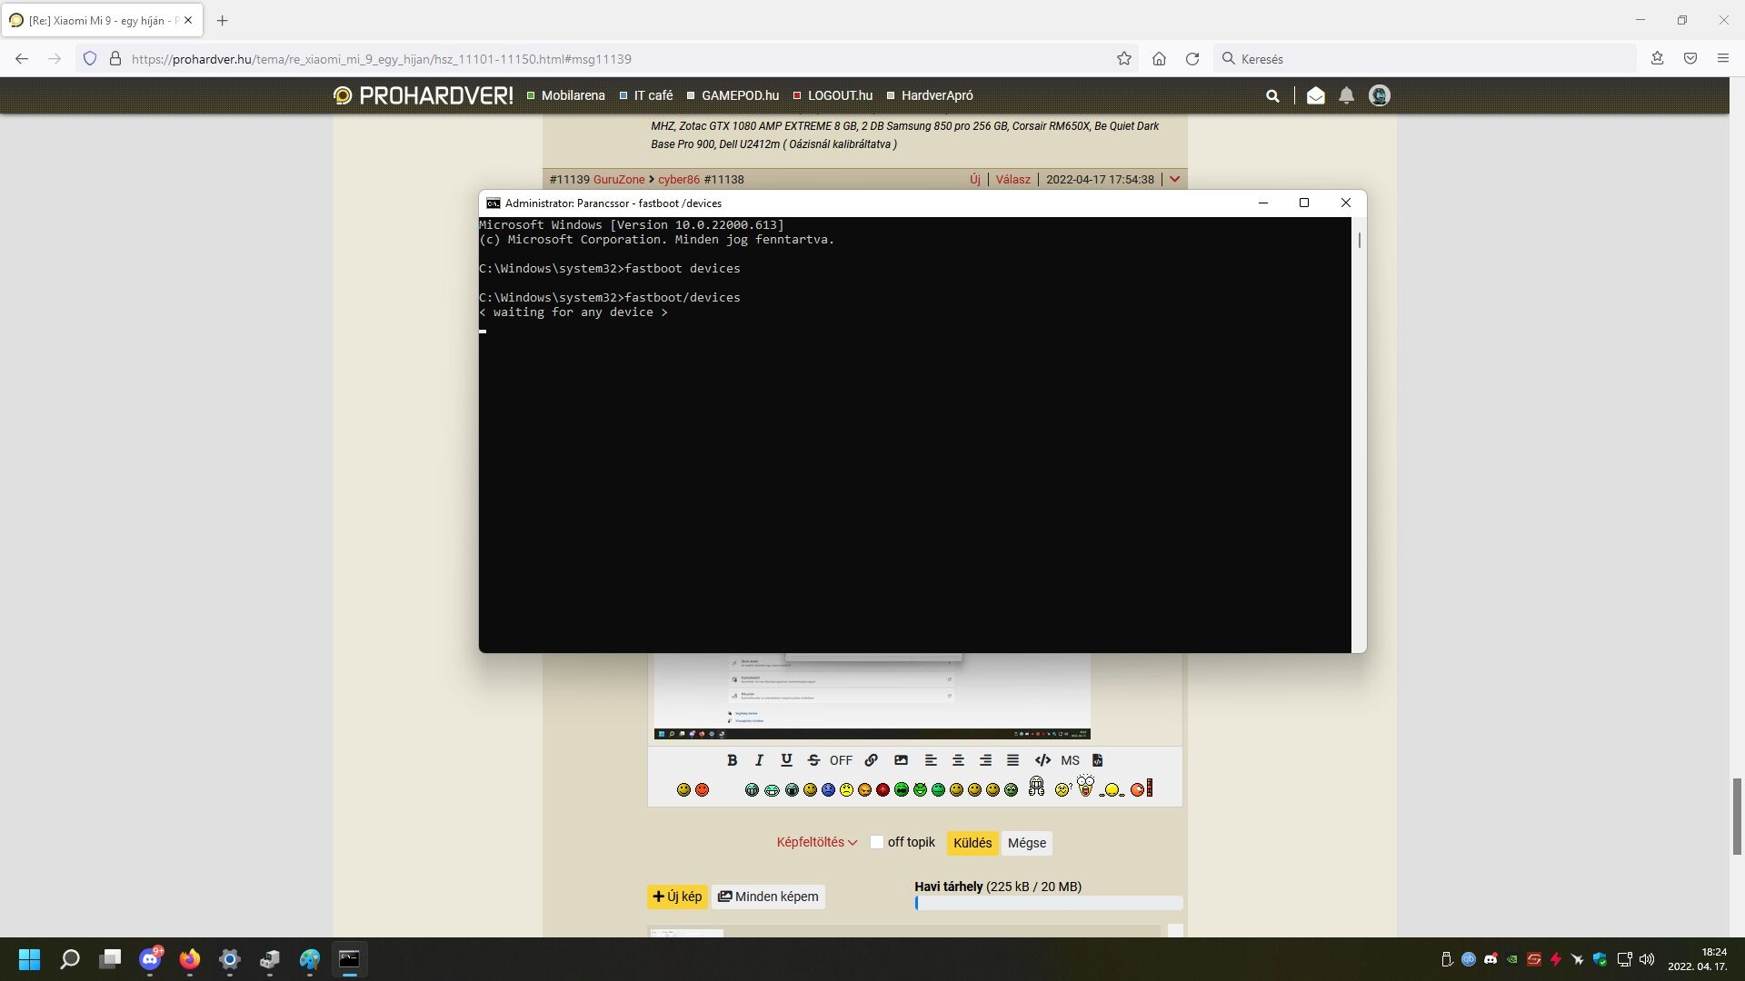Go back to the previous page
The image size is (1745, 981).
[22, 58]
